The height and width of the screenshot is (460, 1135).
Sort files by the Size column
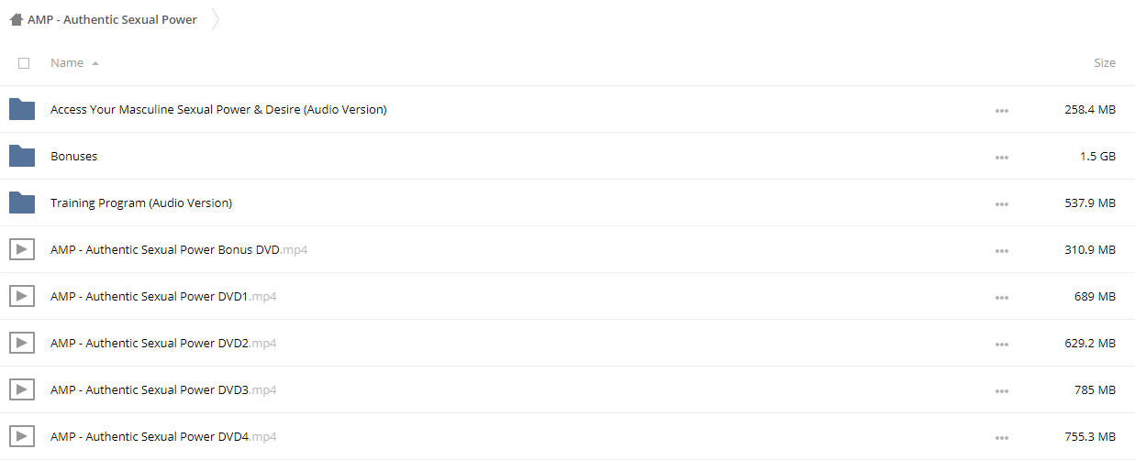tap(1105, 63)
